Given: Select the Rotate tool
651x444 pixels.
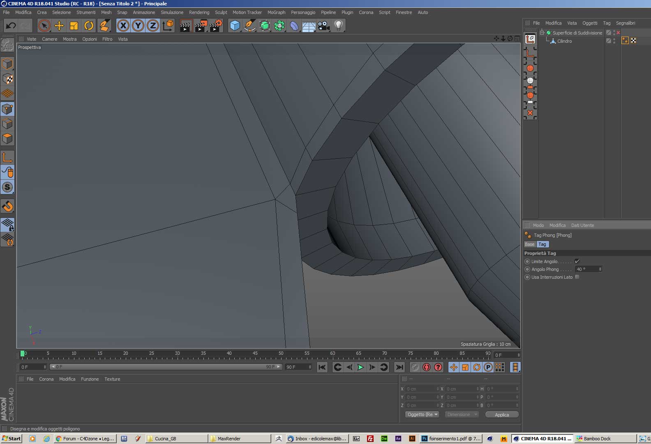Looking at the screenshot, I should [x=89, y=26].
